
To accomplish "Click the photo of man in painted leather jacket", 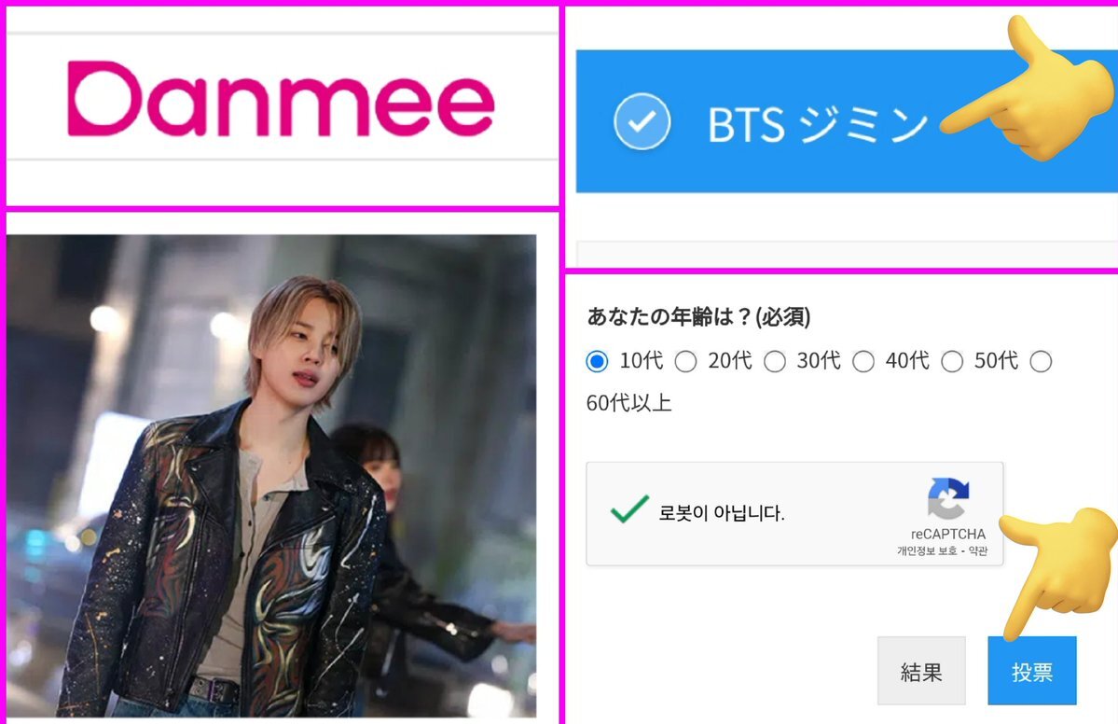I will point(271,476).
